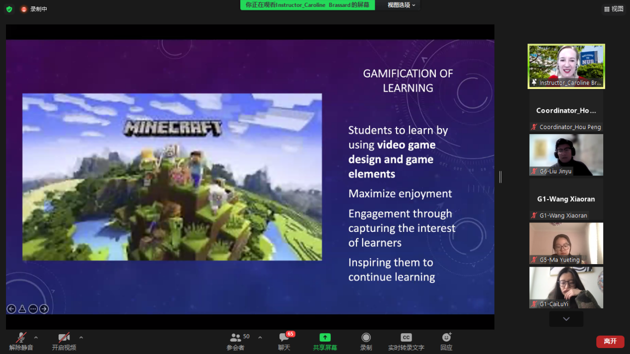This screenshot has height=354, width=630.
Task: Click the slideshow pen tool icon
Action: (x=22, y=309)
